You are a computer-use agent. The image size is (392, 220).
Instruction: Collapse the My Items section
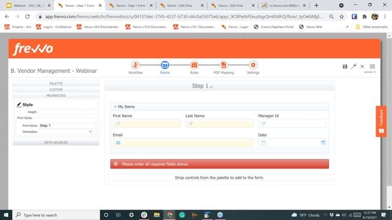[x=115, y=106]
